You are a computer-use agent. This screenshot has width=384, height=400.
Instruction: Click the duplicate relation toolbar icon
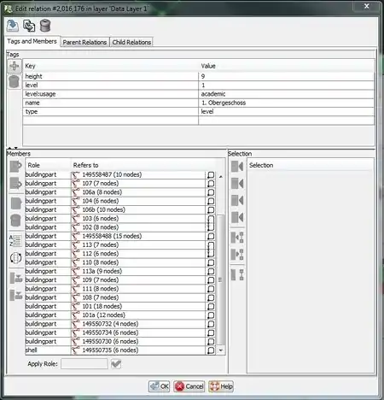[x=29, y=26]
